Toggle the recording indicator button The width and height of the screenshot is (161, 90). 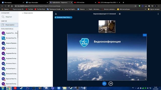120,14
